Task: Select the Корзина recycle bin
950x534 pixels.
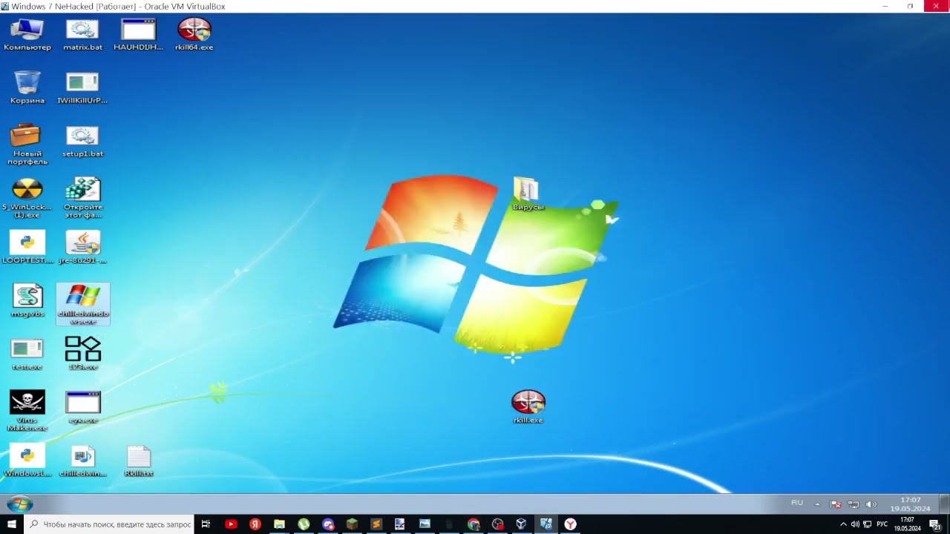Action: click(27, 88)
